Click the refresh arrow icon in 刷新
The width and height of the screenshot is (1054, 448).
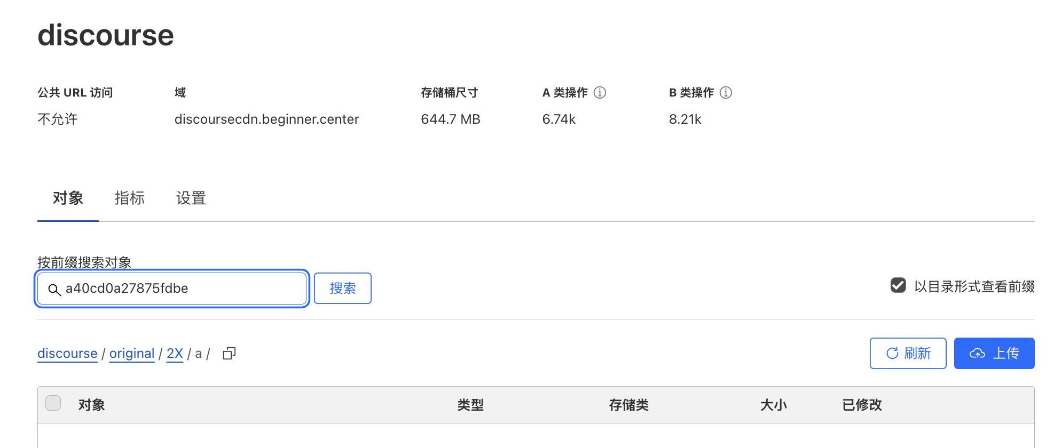coord(892,353)
